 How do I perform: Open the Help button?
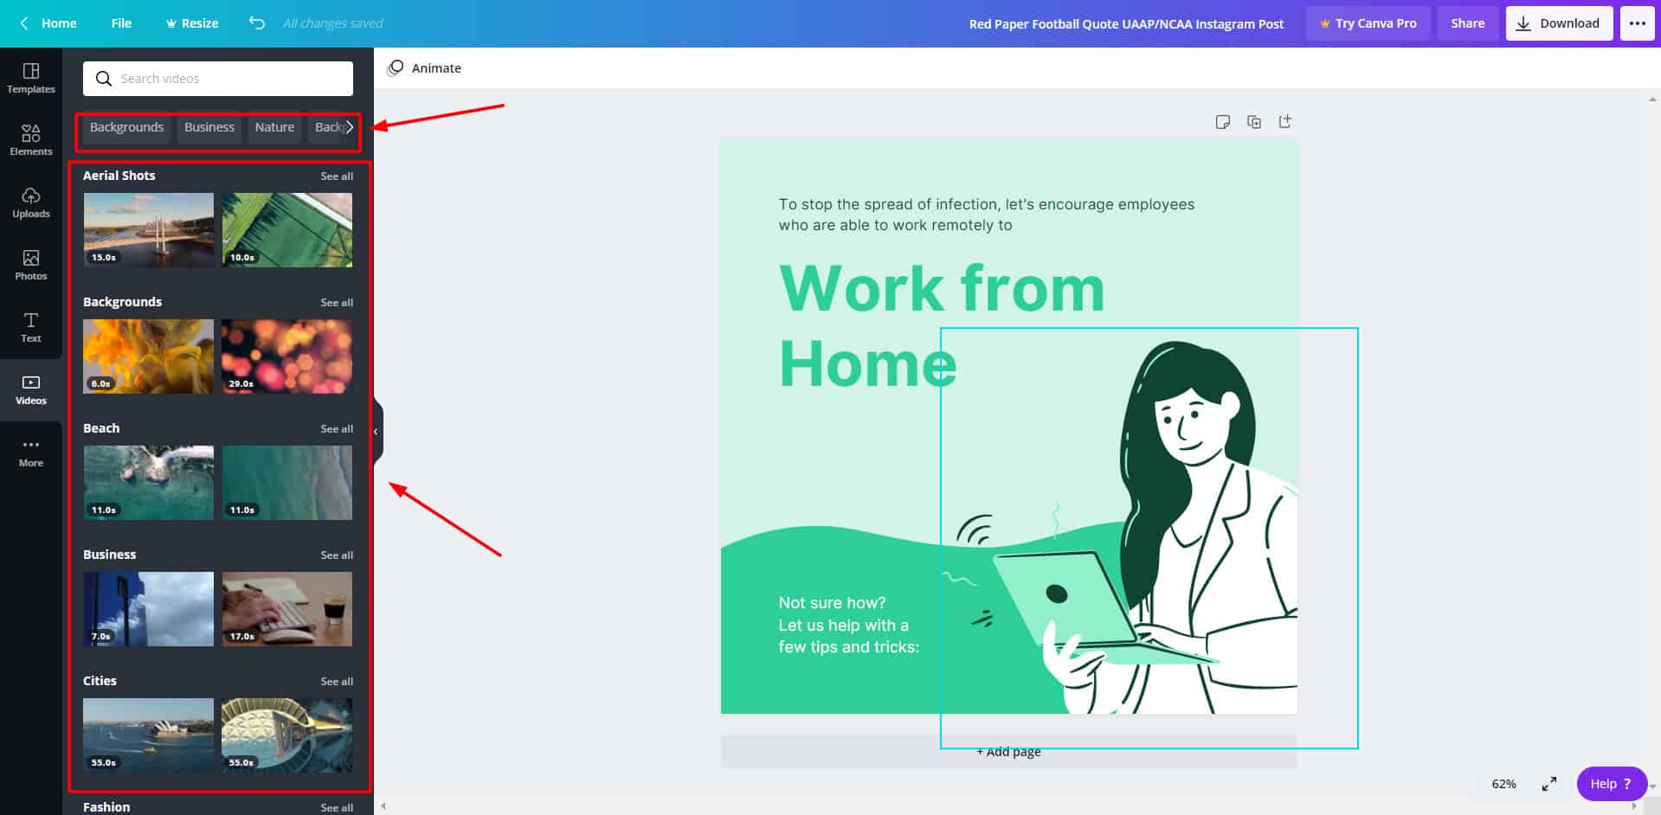click(1612, 784)
